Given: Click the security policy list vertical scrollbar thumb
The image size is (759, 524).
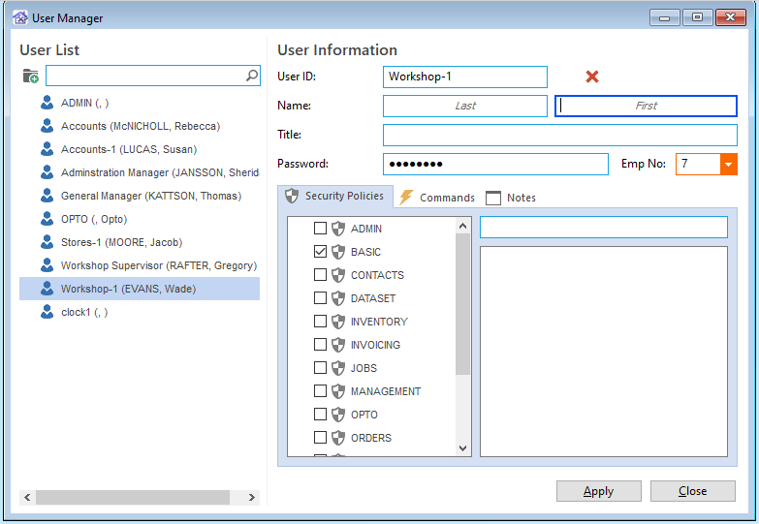Looking at the screenshot, I should tap(462, 304).
